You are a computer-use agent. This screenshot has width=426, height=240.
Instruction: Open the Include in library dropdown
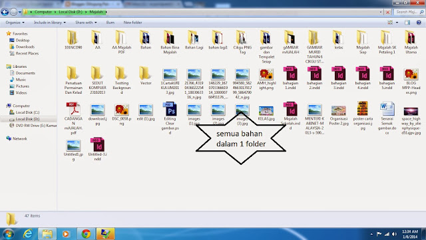50,23
